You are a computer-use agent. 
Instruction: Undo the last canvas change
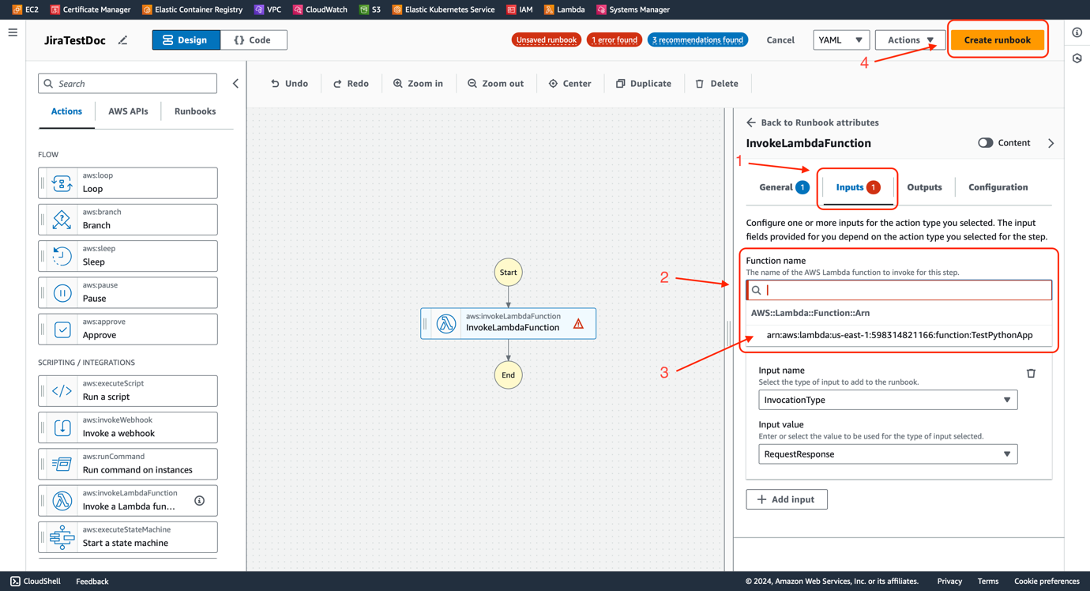(289, 84)
